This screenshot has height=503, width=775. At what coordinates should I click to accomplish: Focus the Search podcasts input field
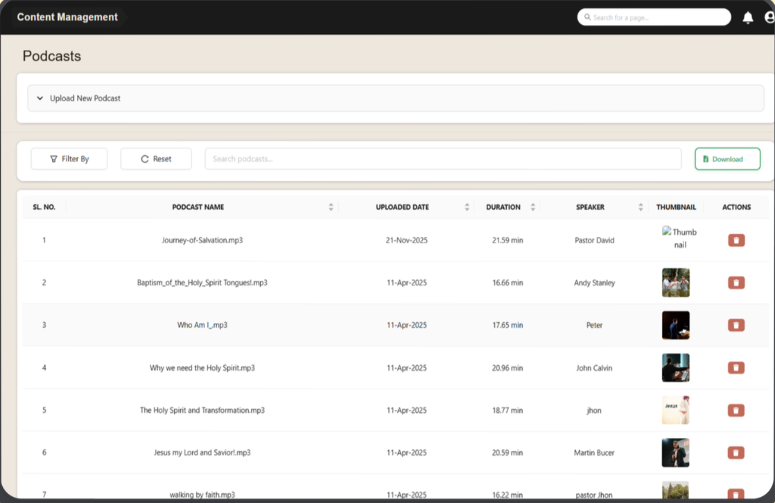click(443, 159)
